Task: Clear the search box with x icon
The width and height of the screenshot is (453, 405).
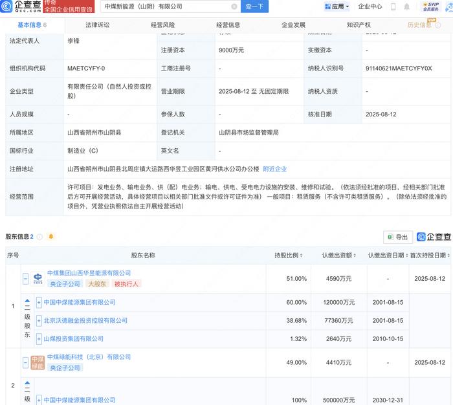Action: (x=234, y=6)
